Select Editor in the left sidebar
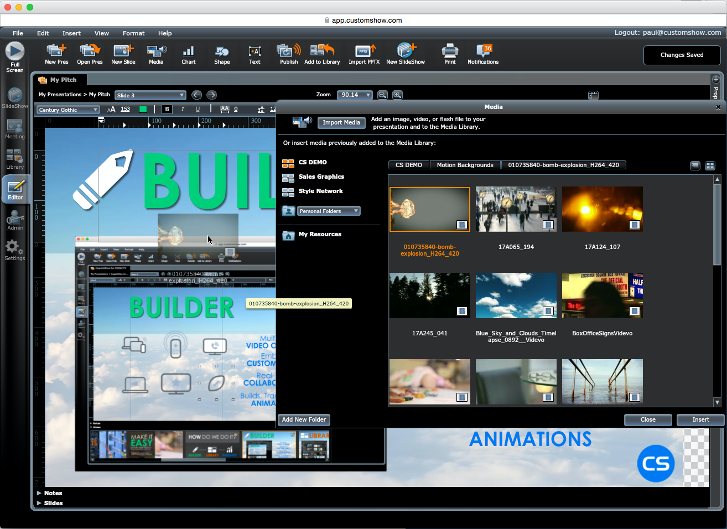727x529 pixels. point(15,190)
